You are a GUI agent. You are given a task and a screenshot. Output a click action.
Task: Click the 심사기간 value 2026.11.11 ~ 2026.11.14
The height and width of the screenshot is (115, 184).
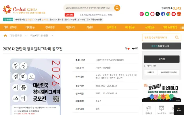106,93
